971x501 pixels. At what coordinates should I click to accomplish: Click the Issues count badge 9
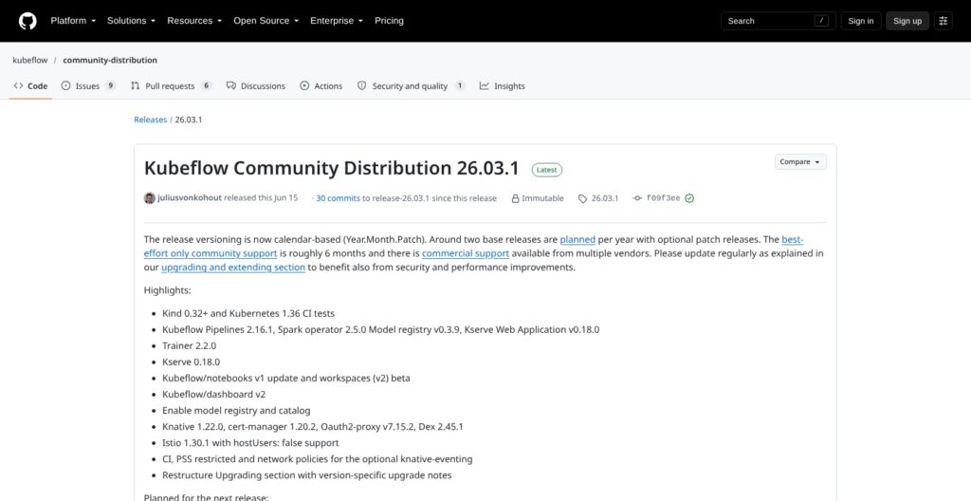[110, 85]
